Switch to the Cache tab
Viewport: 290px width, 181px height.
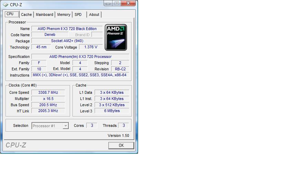coord(26,14)
